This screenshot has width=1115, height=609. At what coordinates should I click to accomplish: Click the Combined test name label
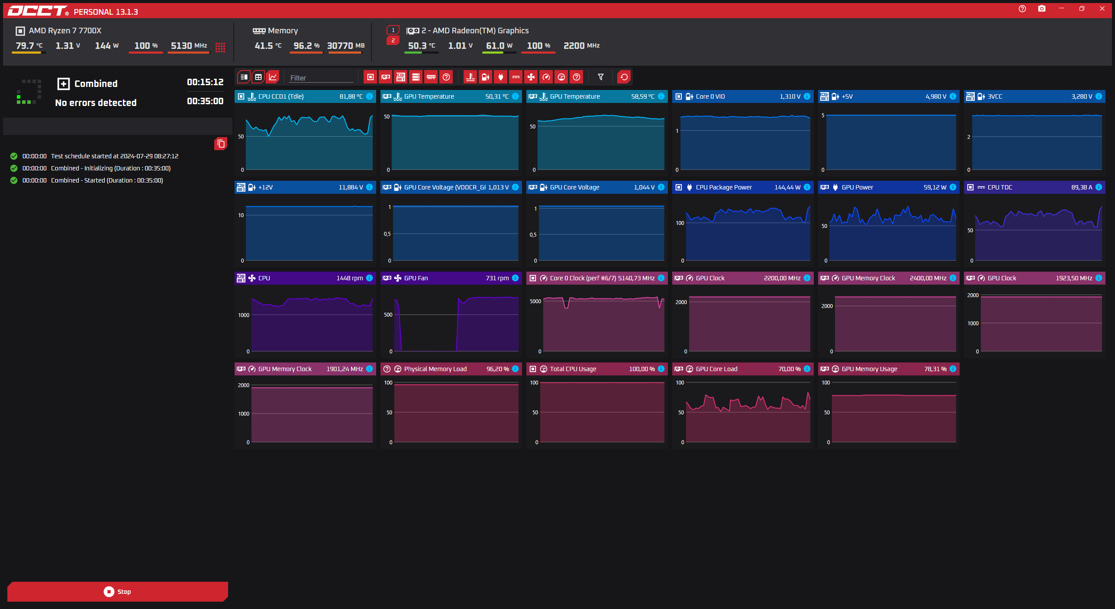pyautogui.click(x=96, y=83)
